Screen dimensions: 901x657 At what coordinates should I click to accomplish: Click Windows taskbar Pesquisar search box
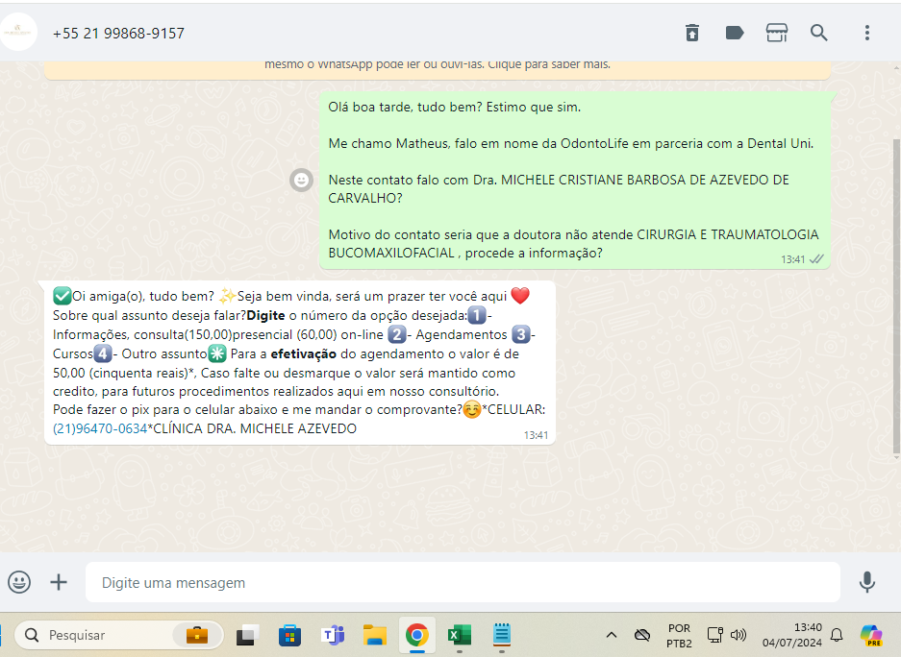tap(118, 635)
